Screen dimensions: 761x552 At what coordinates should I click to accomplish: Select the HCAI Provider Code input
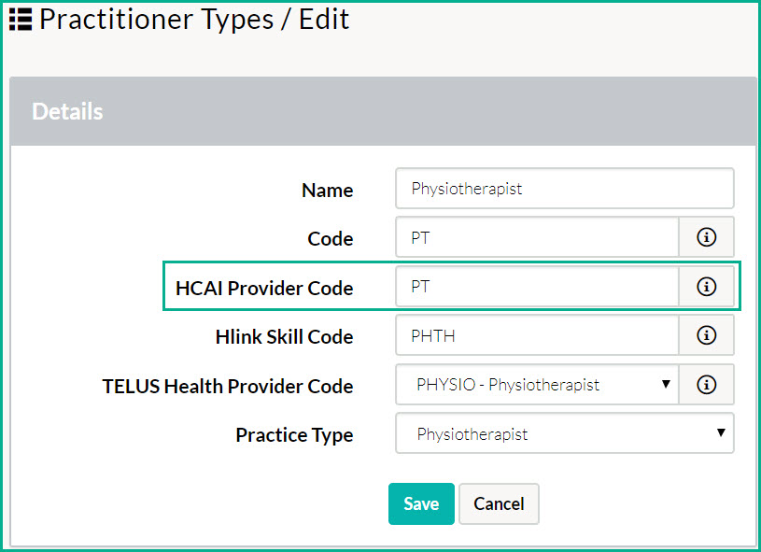click(x=537, y=287)
